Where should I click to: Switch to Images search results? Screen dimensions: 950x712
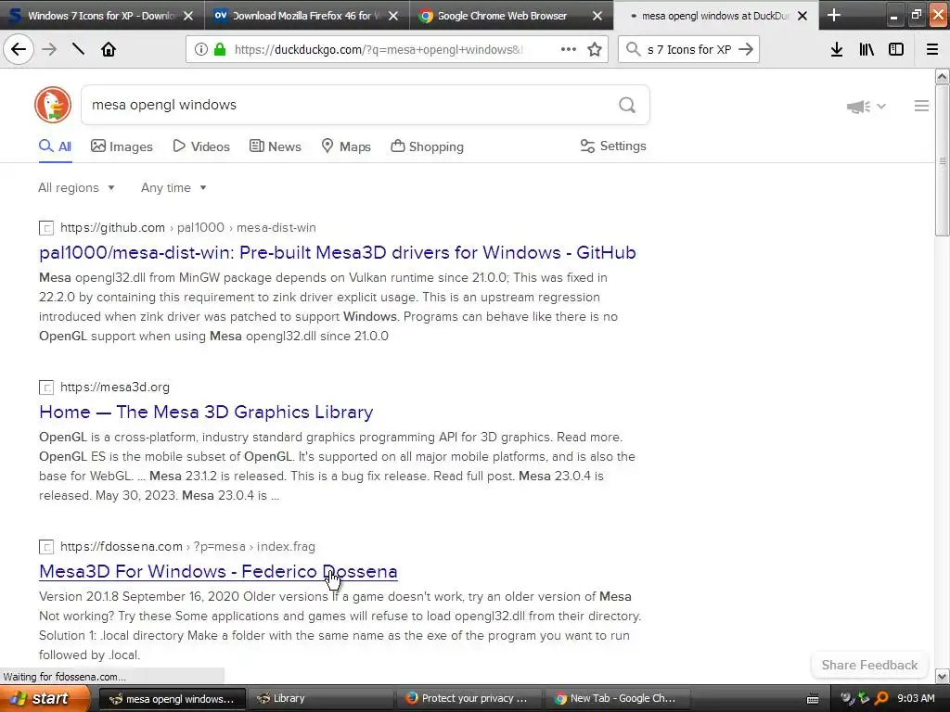[x=122, y=146]
